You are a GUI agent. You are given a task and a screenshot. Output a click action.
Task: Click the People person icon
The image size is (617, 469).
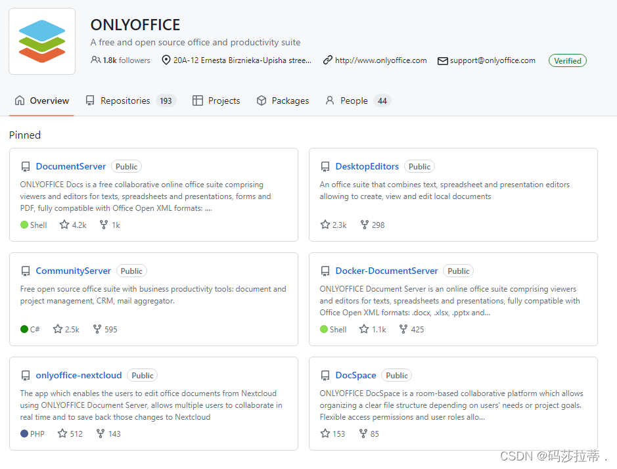pos(330,100)
